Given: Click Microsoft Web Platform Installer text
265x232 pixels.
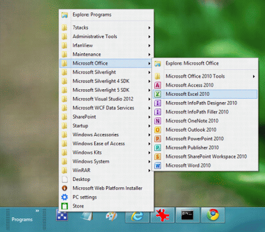Looking at the screenshot, I should point(108,188).
